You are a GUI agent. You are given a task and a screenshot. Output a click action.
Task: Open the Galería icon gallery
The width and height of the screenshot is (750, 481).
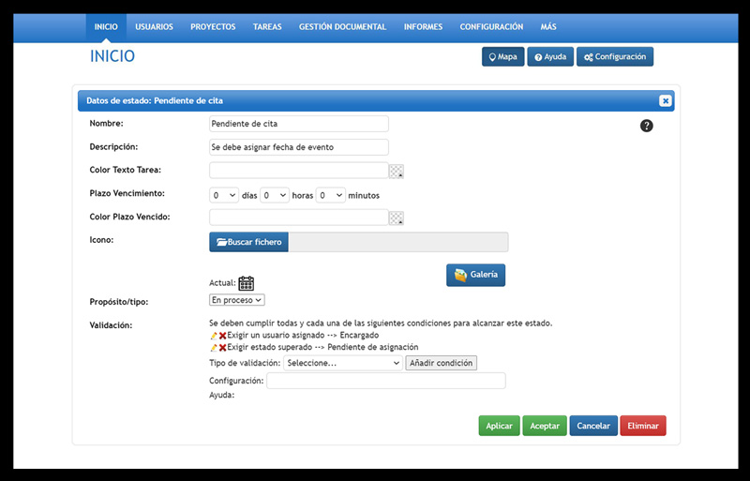pyautogui.click(x=475, y=275)
